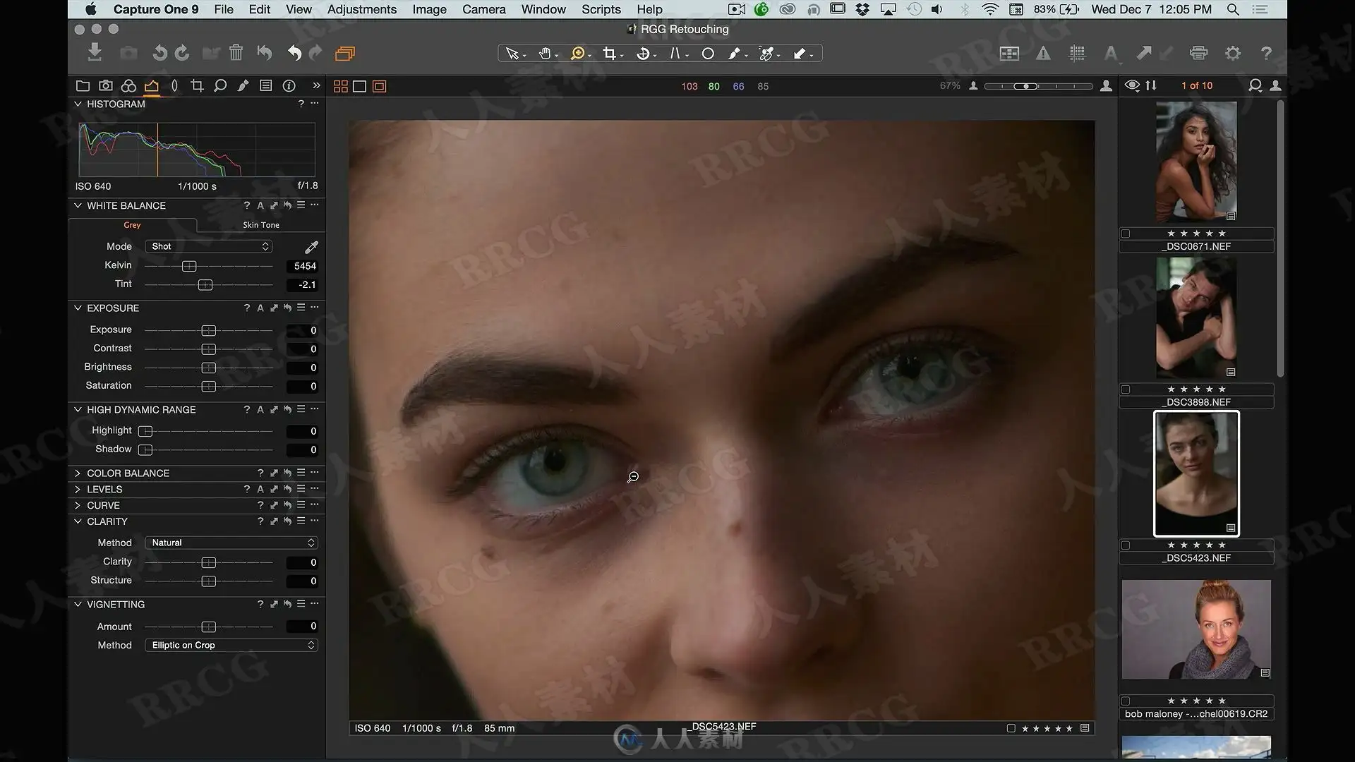
Task: Switch to Grey white balance tab
Action: point(132,225)
